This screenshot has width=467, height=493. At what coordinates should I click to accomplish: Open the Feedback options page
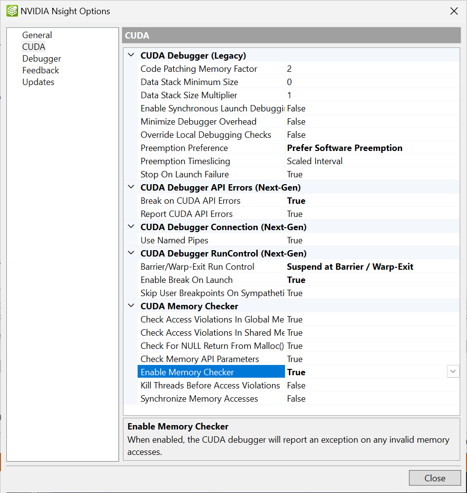(x=41, y=70)
